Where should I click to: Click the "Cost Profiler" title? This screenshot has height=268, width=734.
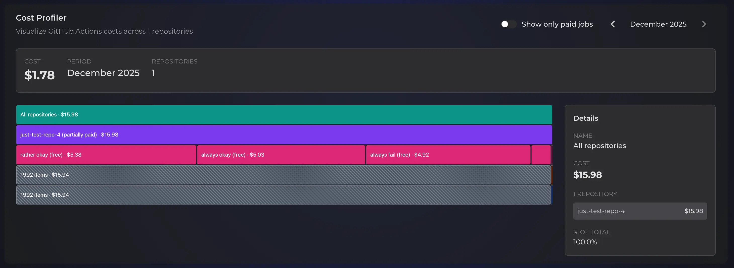(x=41, y=18)
